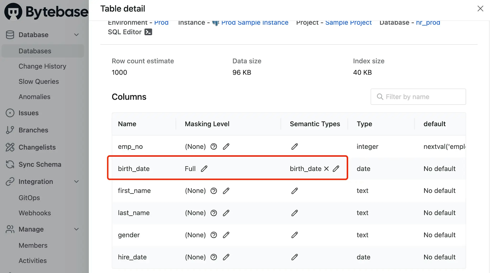This screenshot has height=273, width=490.
Task: Edit semantic type for gender
Action: 295,235
